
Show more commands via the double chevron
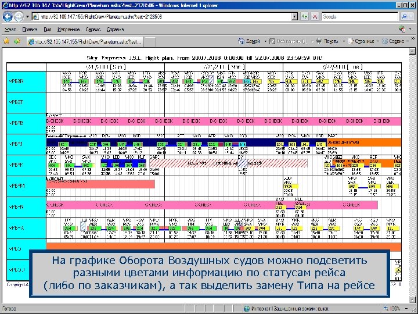413,39
